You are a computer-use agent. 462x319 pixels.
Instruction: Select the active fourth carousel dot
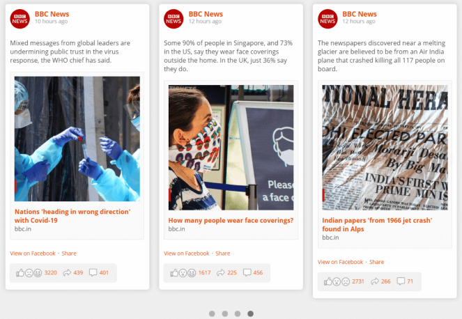(250, 313)
